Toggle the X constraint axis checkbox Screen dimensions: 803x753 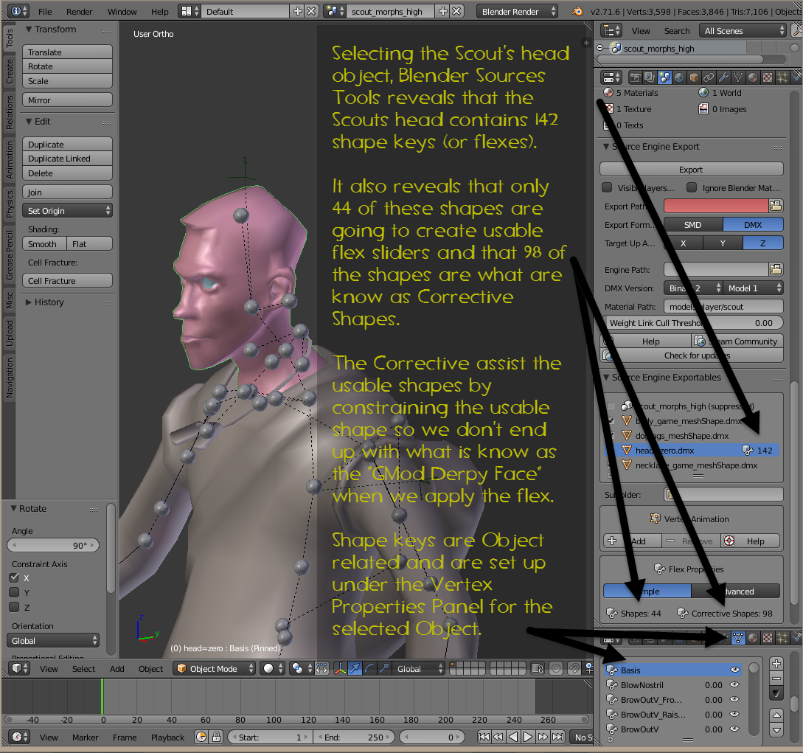pos(14,577)
